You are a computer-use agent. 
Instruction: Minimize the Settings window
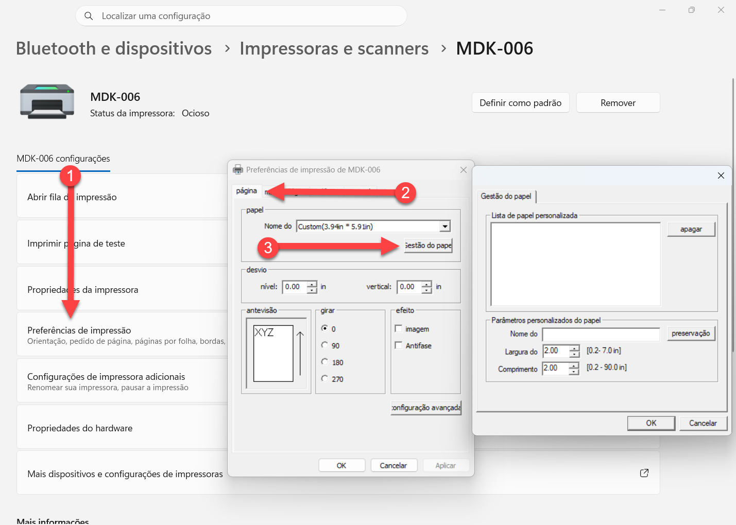pyautogui.click(x=662, y=10)
